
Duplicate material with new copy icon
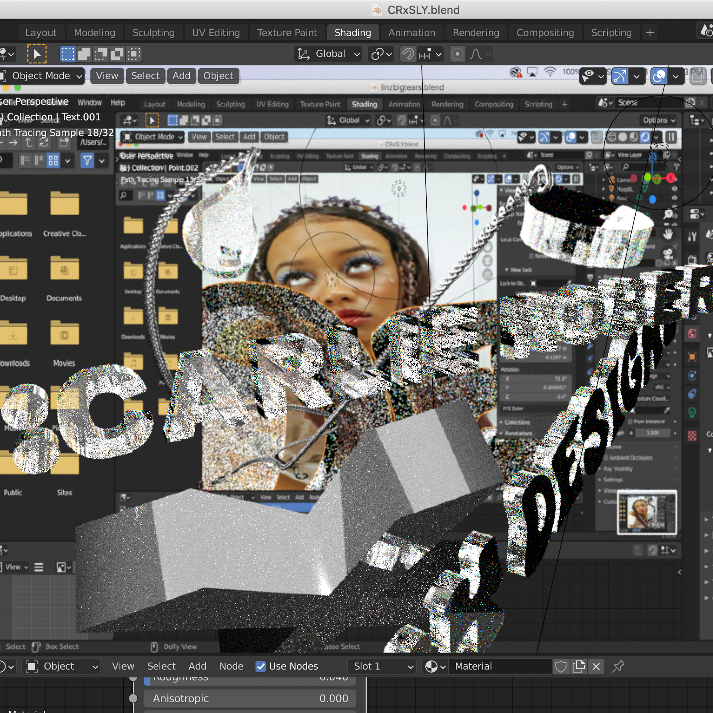(579, 666)
